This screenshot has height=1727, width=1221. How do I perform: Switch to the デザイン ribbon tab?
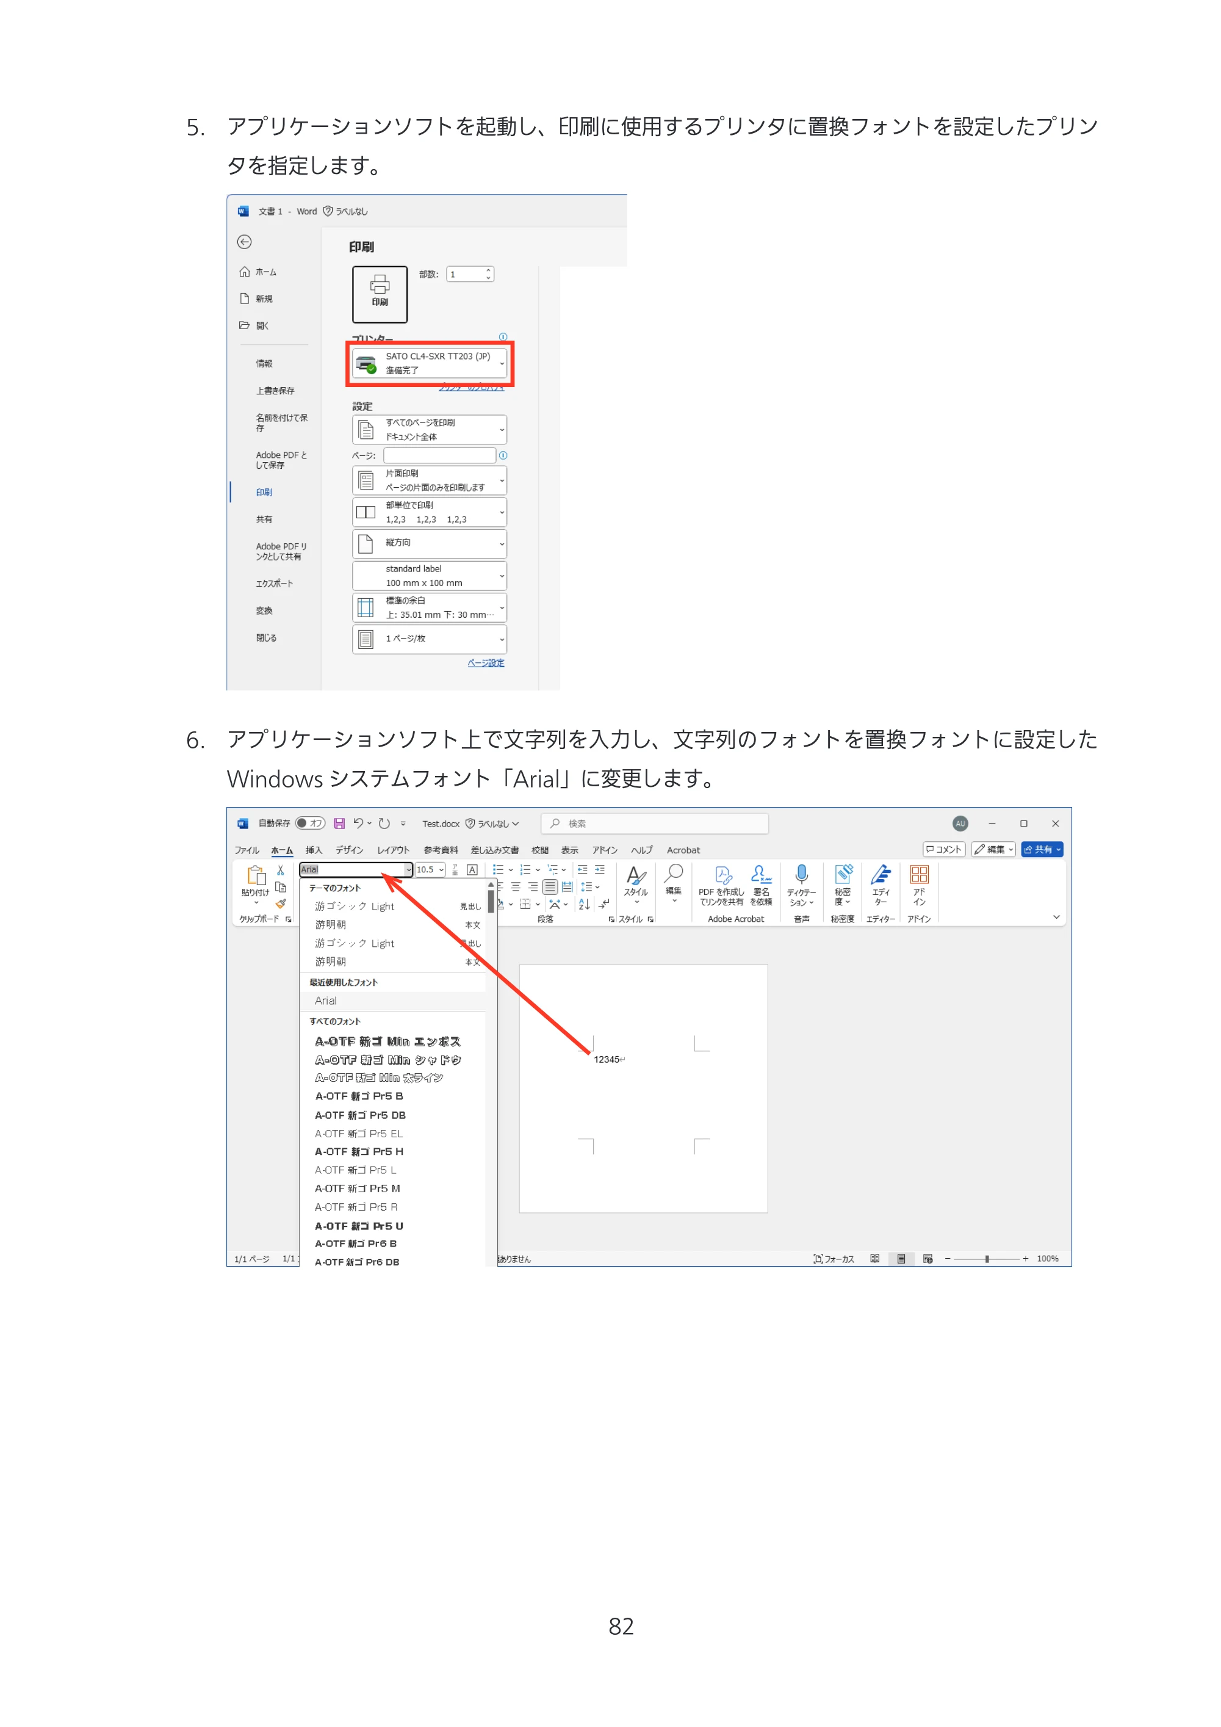point(349,850)
